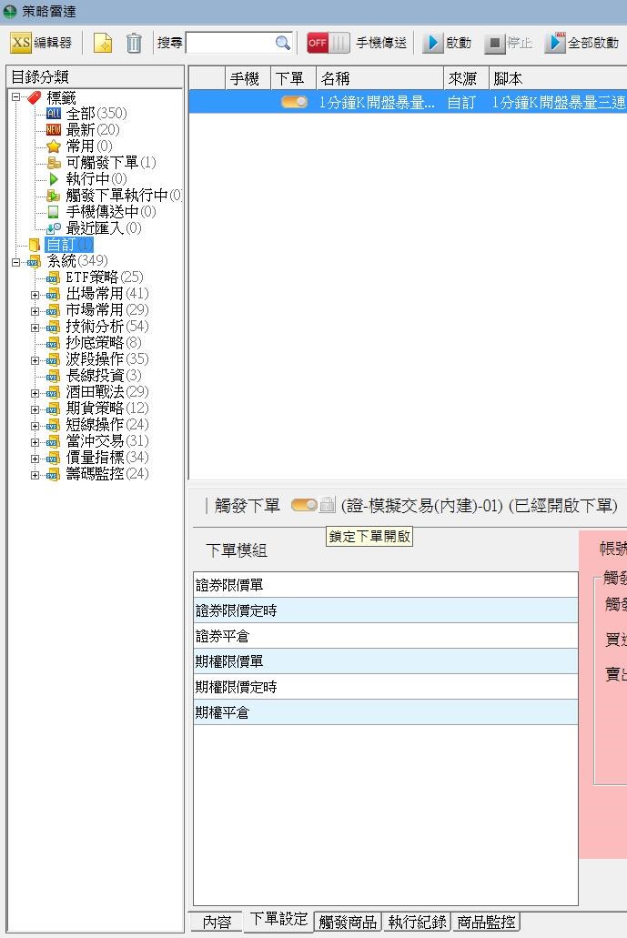Click the magnifier search icon
This screenshot has height=938, width=627.
[x=282, y=43]
